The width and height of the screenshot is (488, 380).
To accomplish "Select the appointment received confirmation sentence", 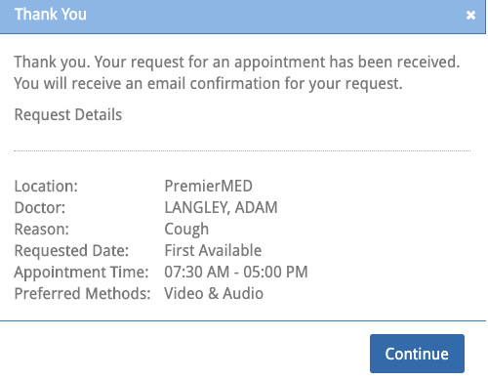I will [x=237, y=62].
